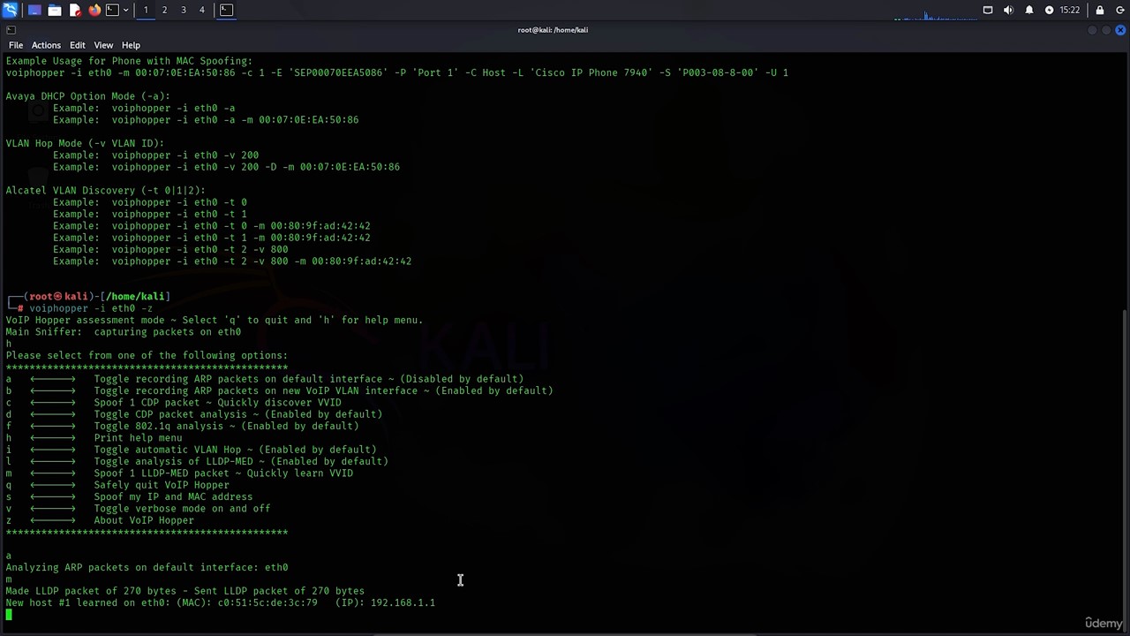Click 'Toggle analysis of LLDP-MED' line
This screenshot has height=636, width=1130.
(241, 461)
